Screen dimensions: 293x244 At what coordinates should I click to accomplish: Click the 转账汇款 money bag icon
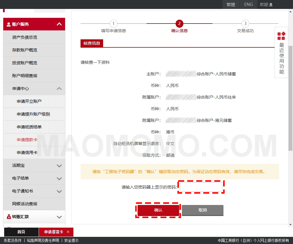9,217
